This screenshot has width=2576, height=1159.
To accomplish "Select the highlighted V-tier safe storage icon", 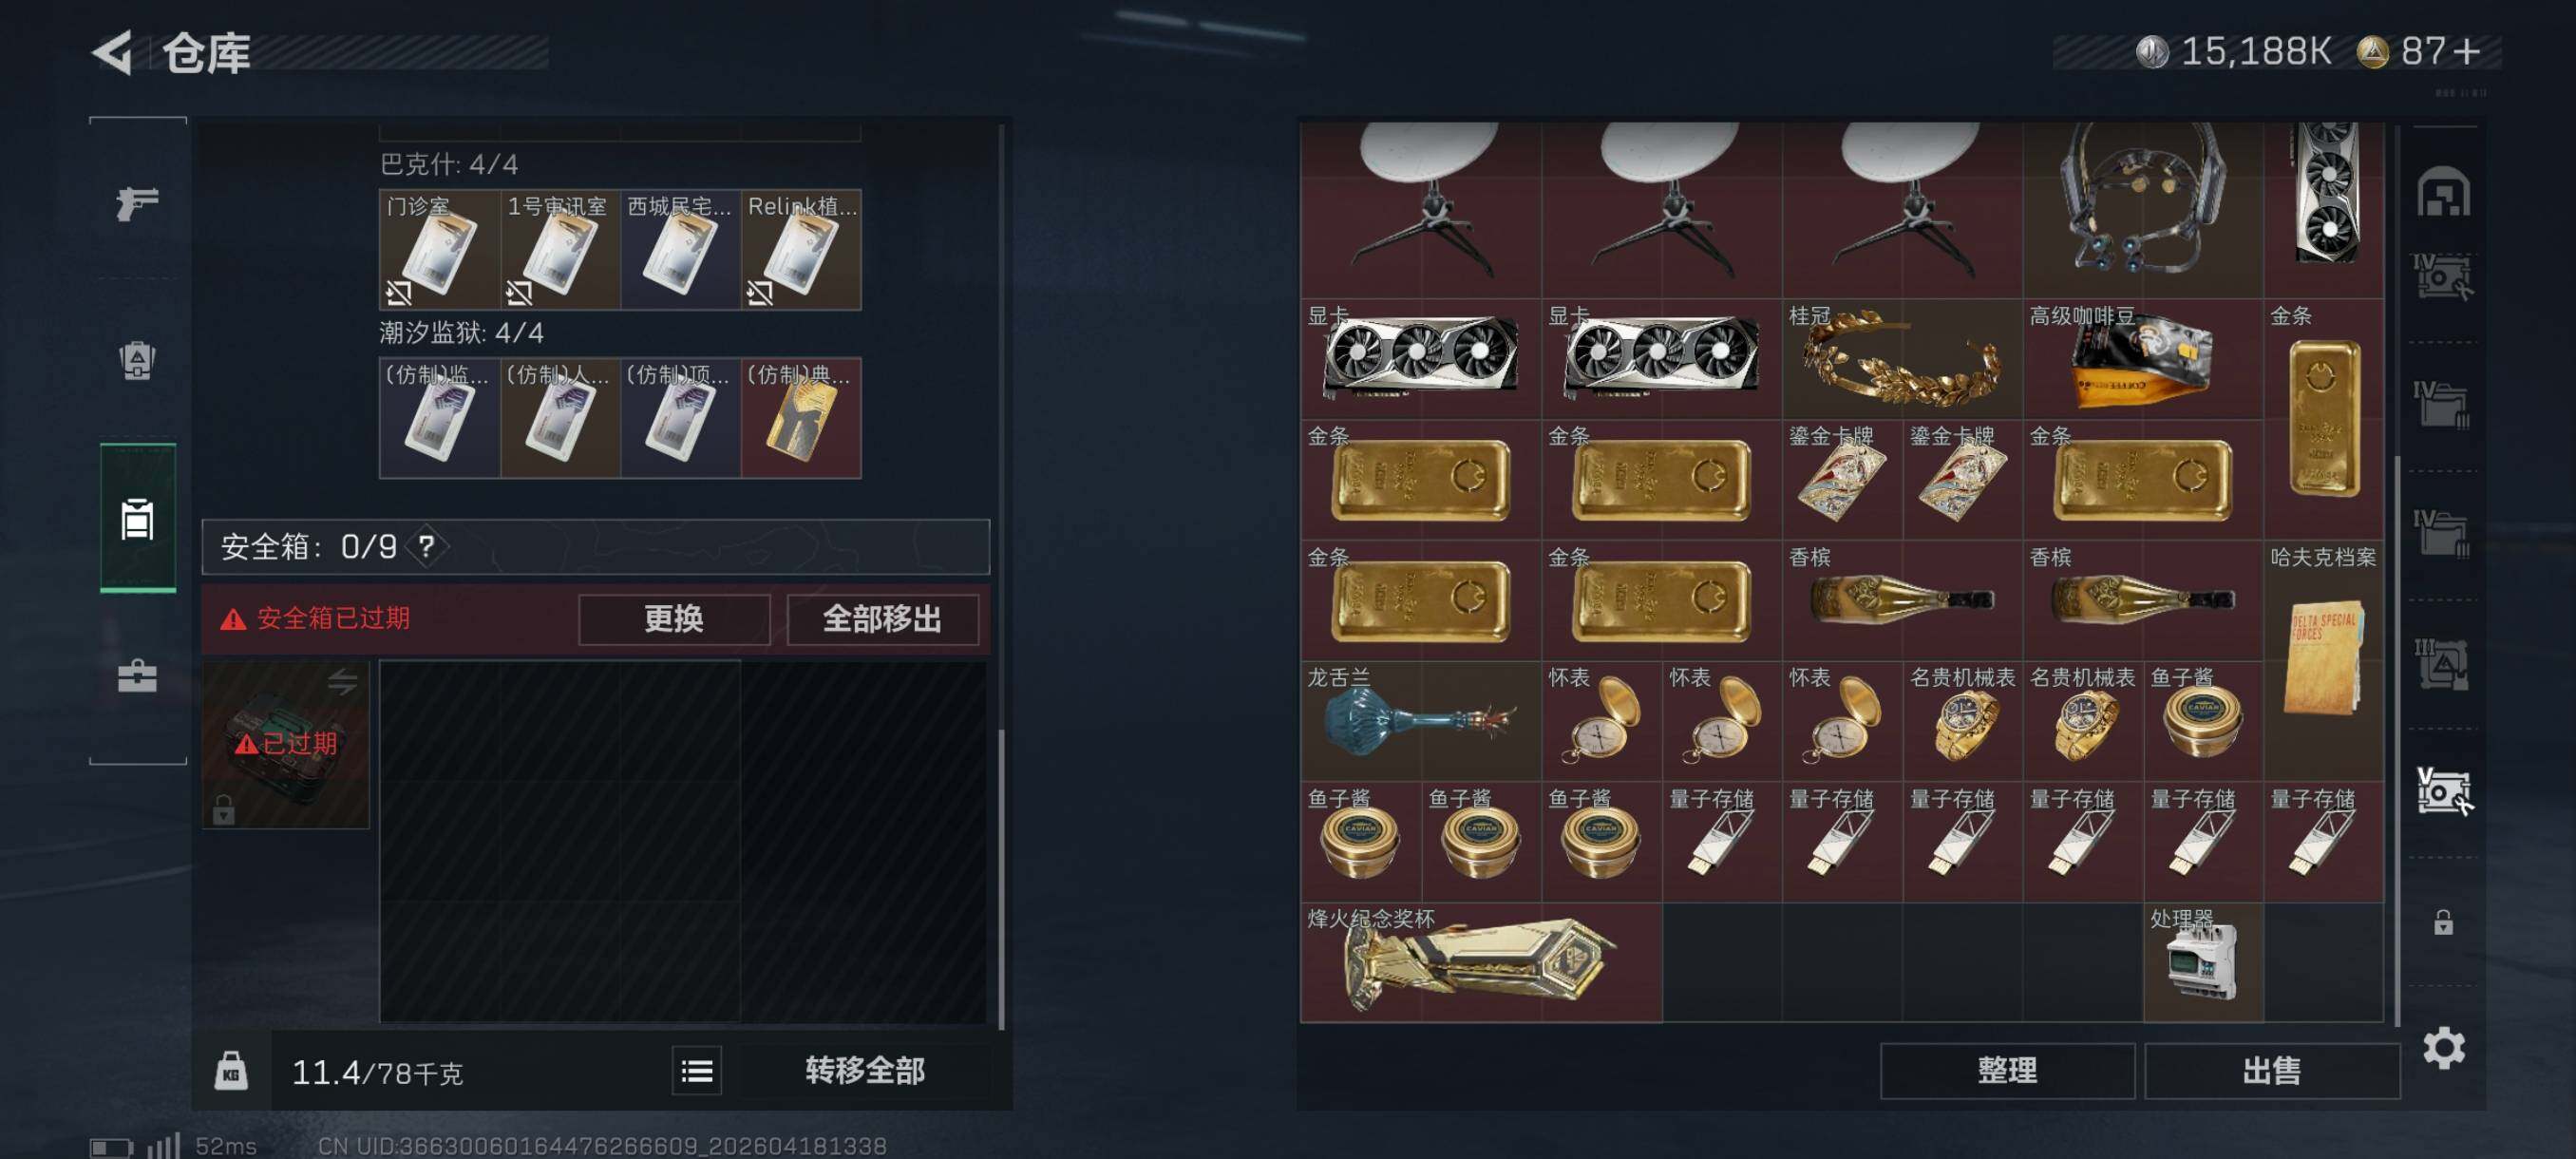I will click(x=2443, y=790).
